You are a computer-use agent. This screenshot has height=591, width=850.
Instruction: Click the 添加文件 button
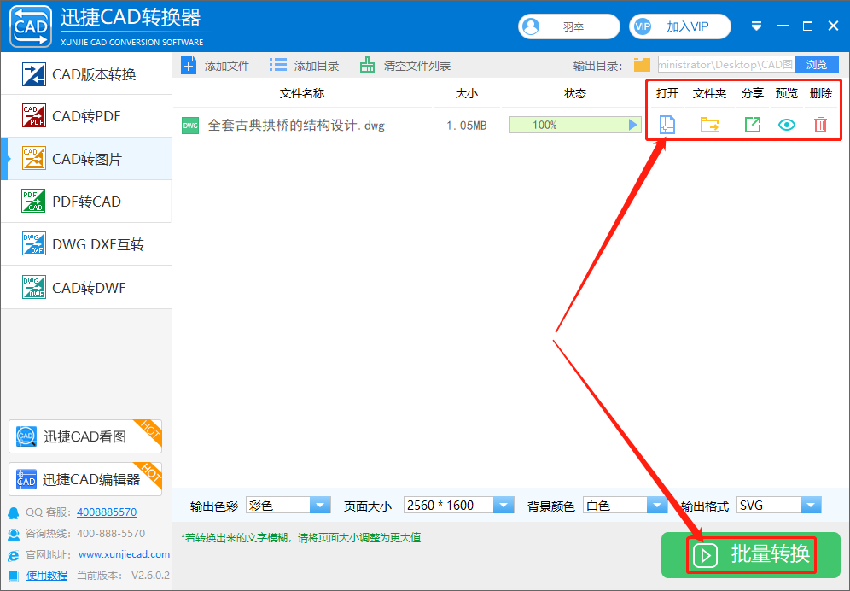tap(215, 66)
